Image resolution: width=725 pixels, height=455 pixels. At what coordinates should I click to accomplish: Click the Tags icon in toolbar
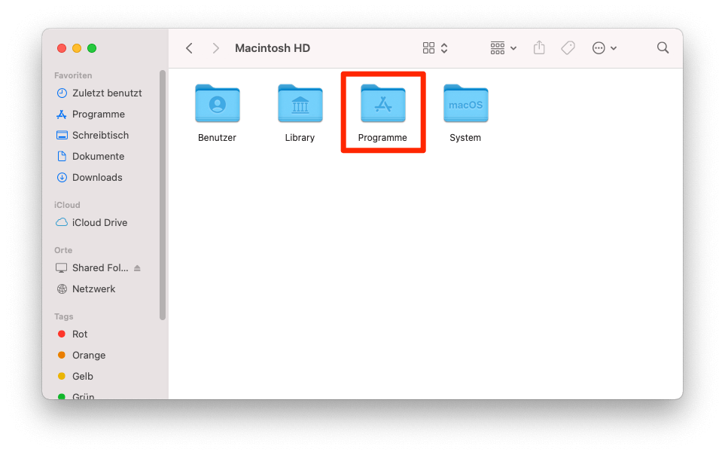tap(568, 47)
